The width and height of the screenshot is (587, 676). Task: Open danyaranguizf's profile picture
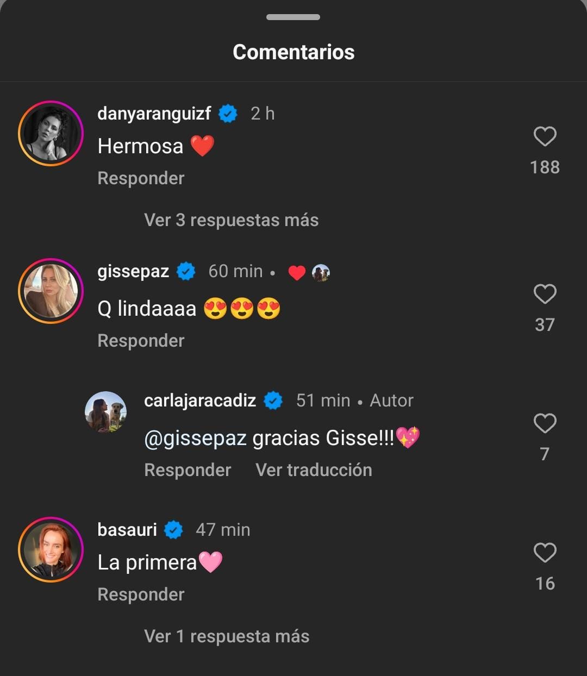pyautogui.click(x=51, y=133)
